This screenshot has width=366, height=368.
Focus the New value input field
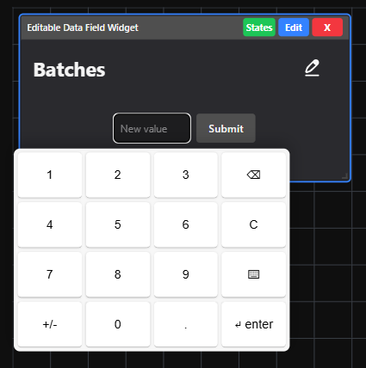point(152,128)
